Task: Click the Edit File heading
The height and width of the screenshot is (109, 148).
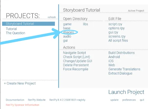Action: [115, 19]
